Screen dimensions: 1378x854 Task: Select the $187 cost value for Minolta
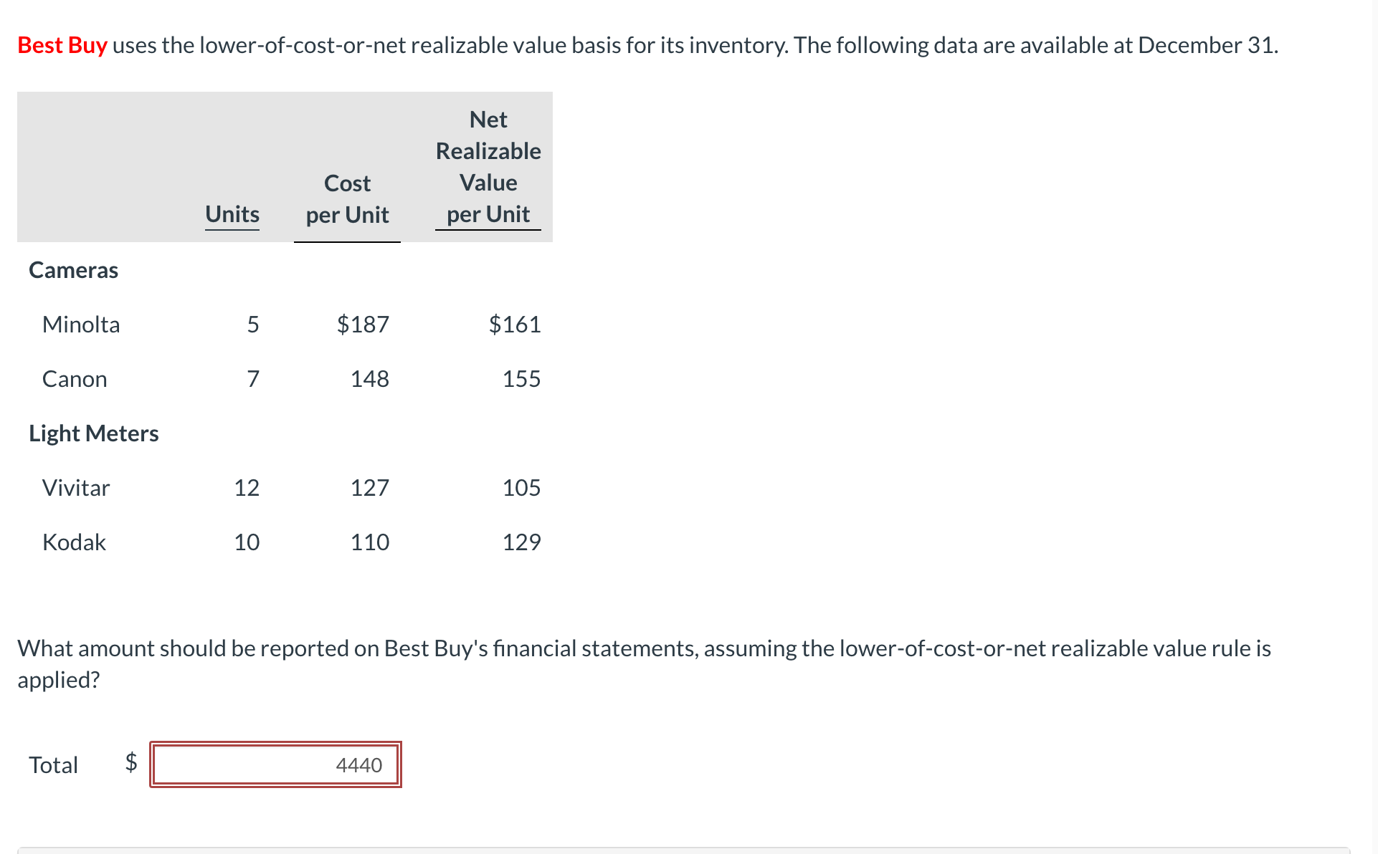click(x=363, y=324)
